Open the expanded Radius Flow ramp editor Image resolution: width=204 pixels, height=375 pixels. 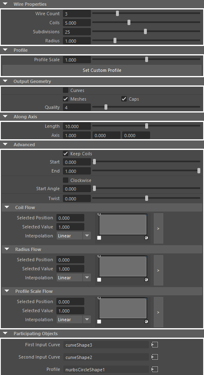[158, 270]
